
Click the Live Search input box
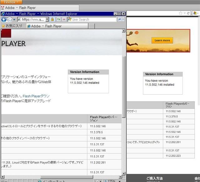coord(92,19)
